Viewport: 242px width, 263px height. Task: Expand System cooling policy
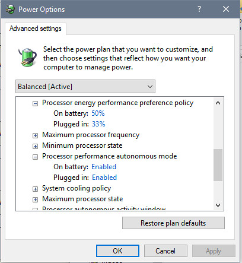pyautogui.click(x=35, y=189)
